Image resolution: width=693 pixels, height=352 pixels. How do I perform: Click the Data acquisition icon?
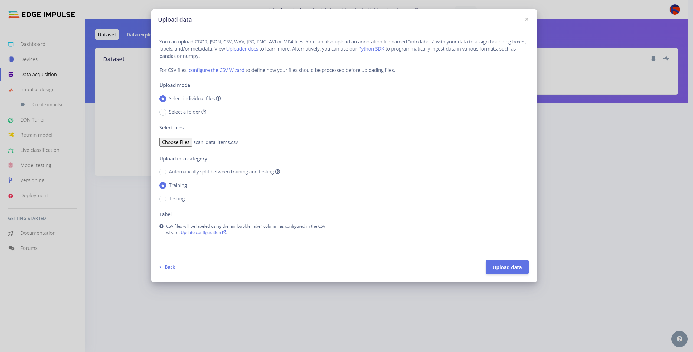pyautogui.click(x=11, y=74)
